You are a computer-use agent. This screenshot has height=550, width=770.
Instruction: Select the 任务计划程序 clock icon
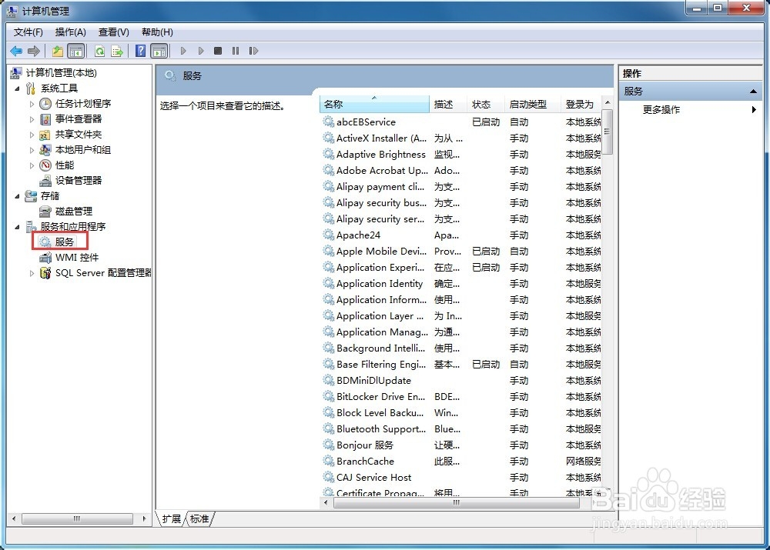tap(45, 104)
